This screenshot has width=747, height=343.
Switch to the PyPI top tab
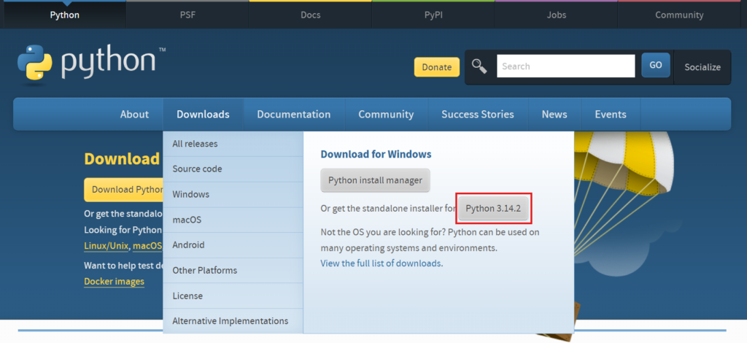(433, 15)
